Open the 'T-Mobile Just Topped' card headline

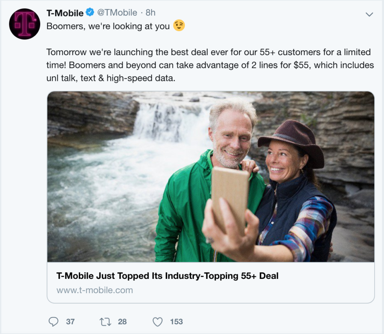coord(167,276)
